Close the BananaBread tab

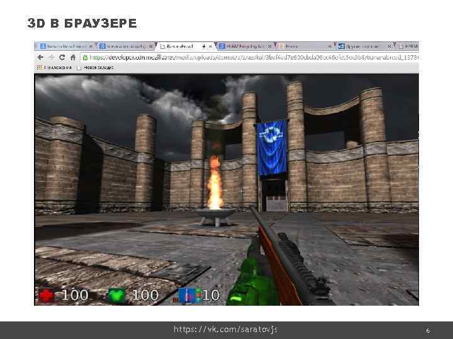click(x=210, y=46)
